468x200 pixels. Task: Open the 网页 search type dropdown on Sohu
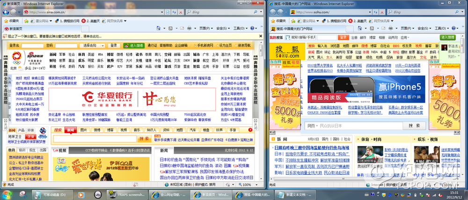coord(312,126)
